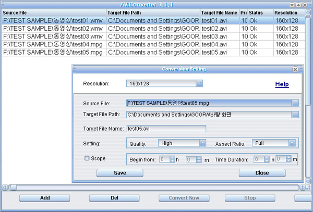This screenshot has width=313, height=212.
Task: Click the Source File browse button
Action: tap(295, 103)
